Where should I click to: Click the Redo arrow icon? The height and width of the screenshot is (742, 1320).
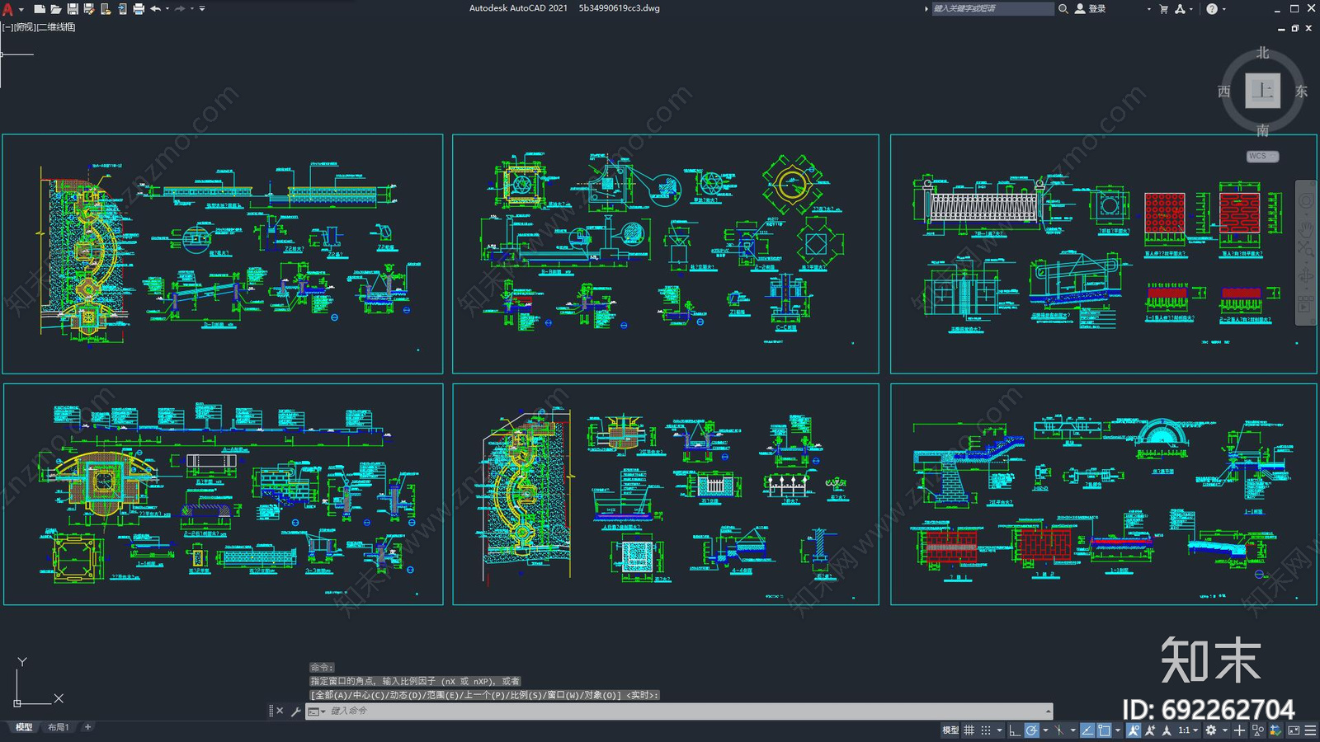pos(180,9)
